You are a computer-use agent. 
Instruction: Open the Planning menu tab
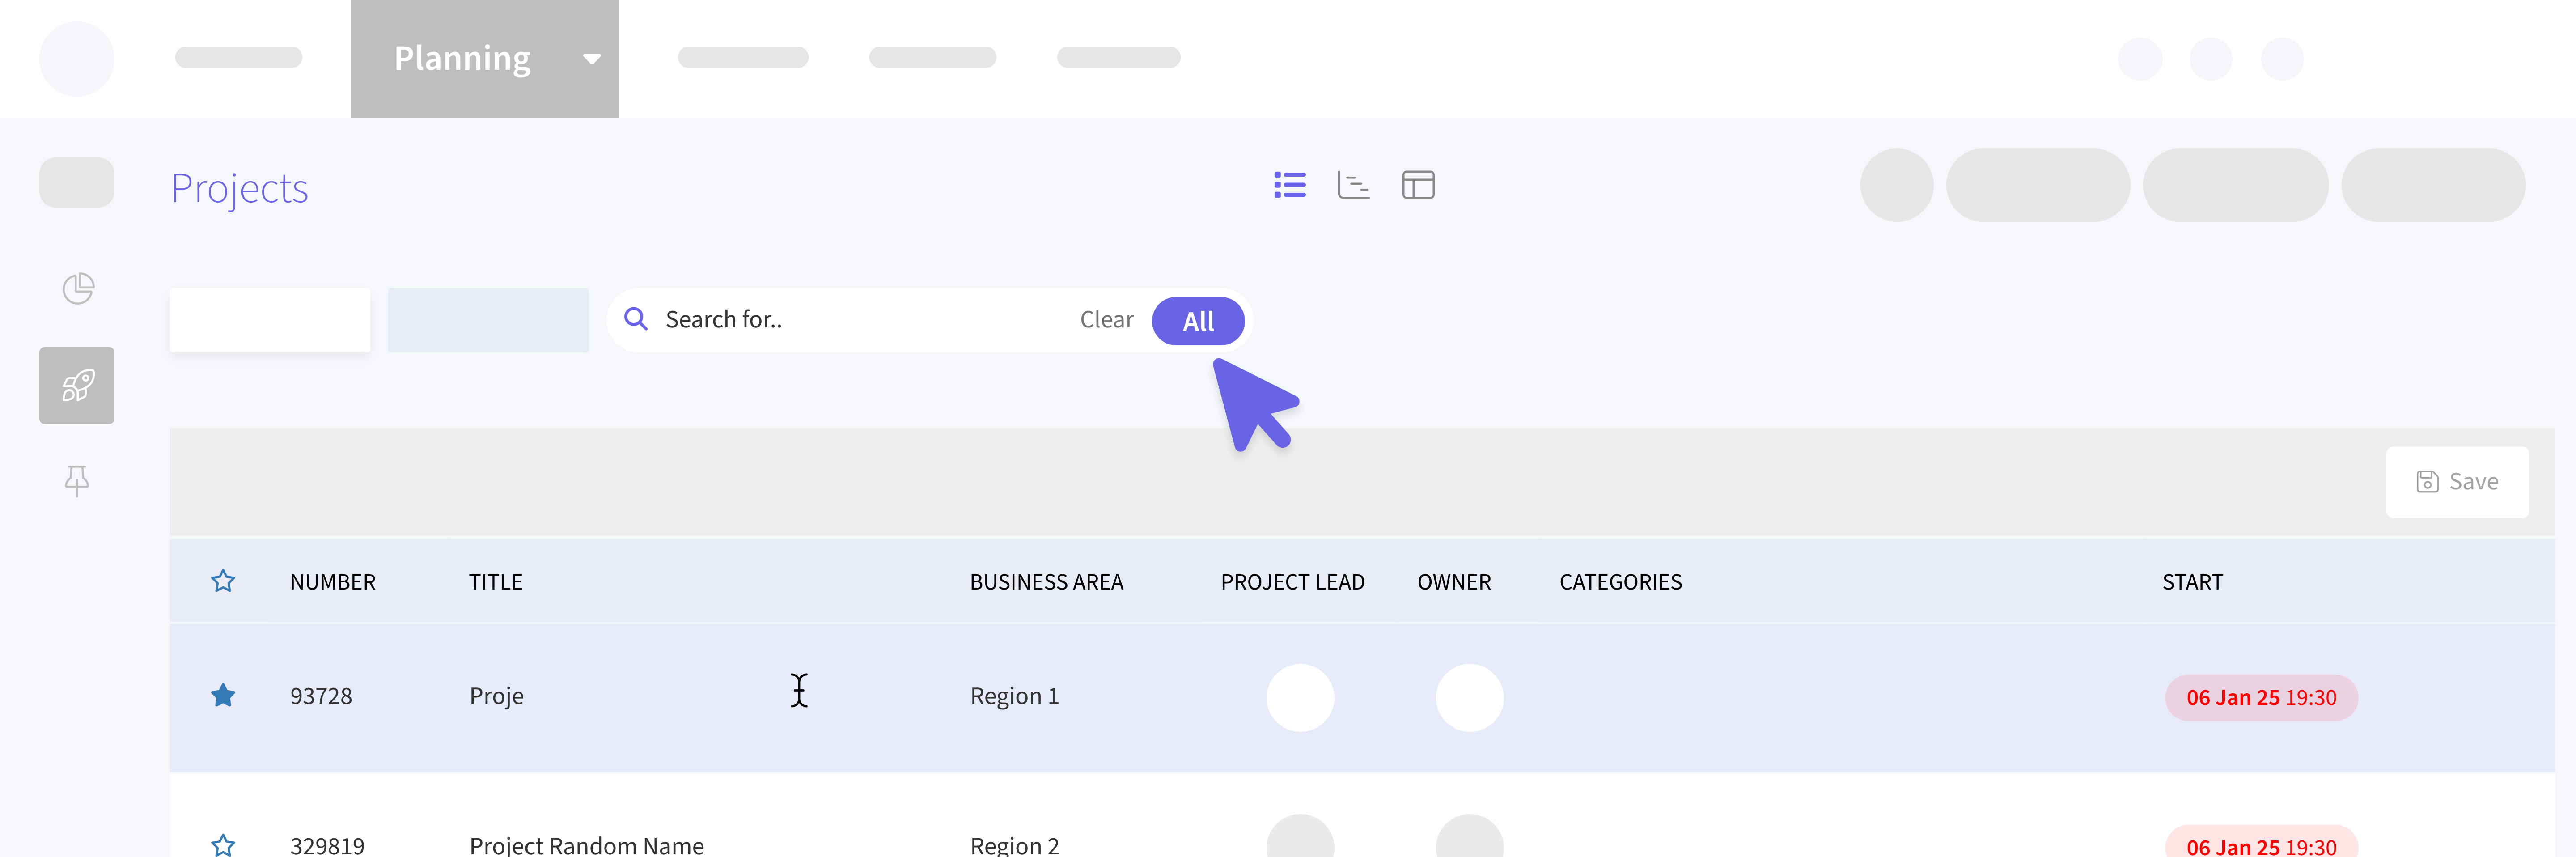click(462, 59)
